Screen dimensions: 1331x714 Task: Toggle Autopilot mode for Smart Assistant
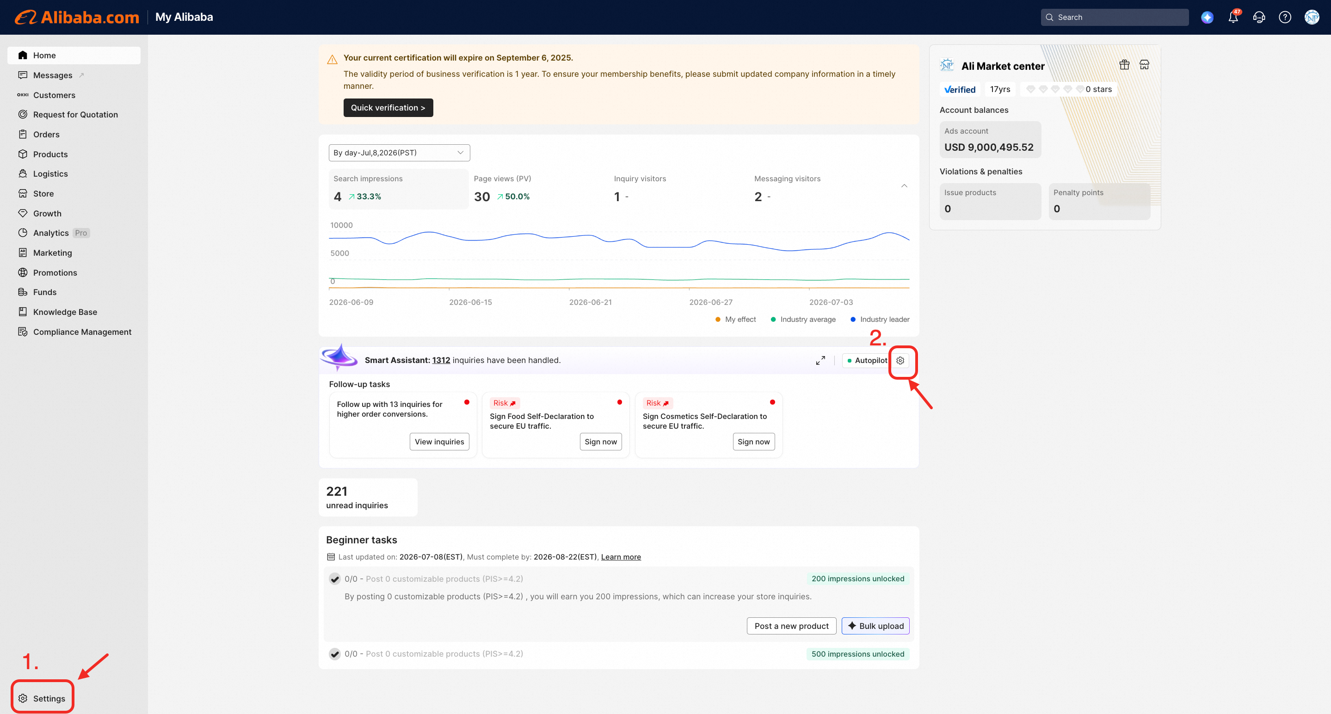pyautogui.click(x=868, y=361)
